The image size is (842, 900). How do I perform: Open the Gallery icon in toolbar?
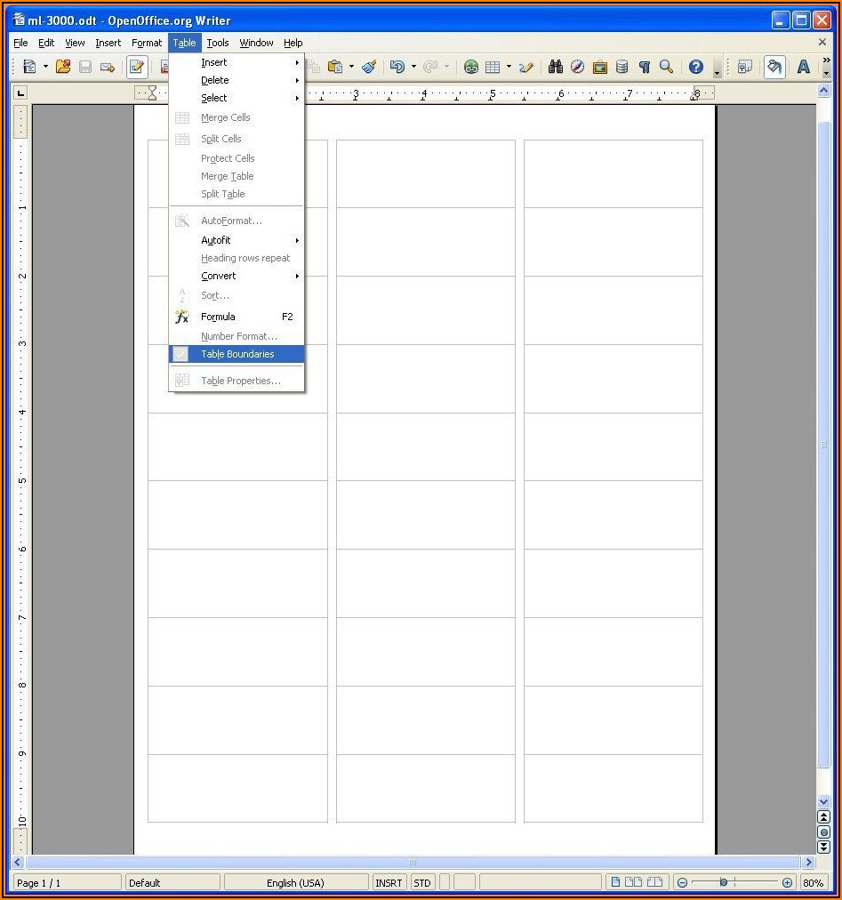(x=599, y=67)
